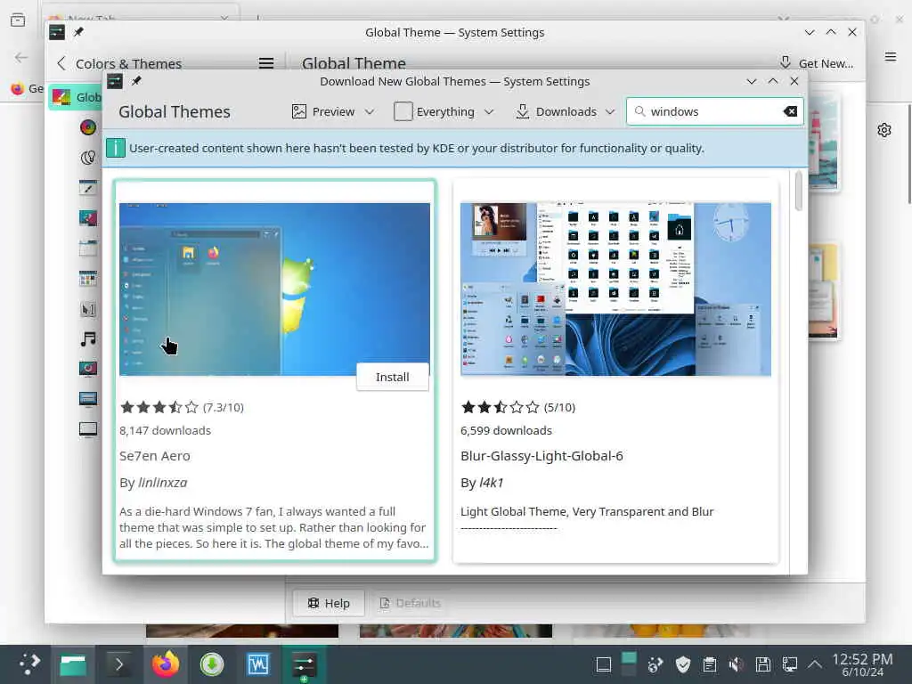Open System Sounds music note icon
Screen dimensions: 912x684
coord(88,339)
